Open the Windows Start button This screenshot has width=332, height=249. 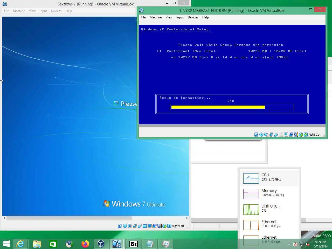point(6,244)
